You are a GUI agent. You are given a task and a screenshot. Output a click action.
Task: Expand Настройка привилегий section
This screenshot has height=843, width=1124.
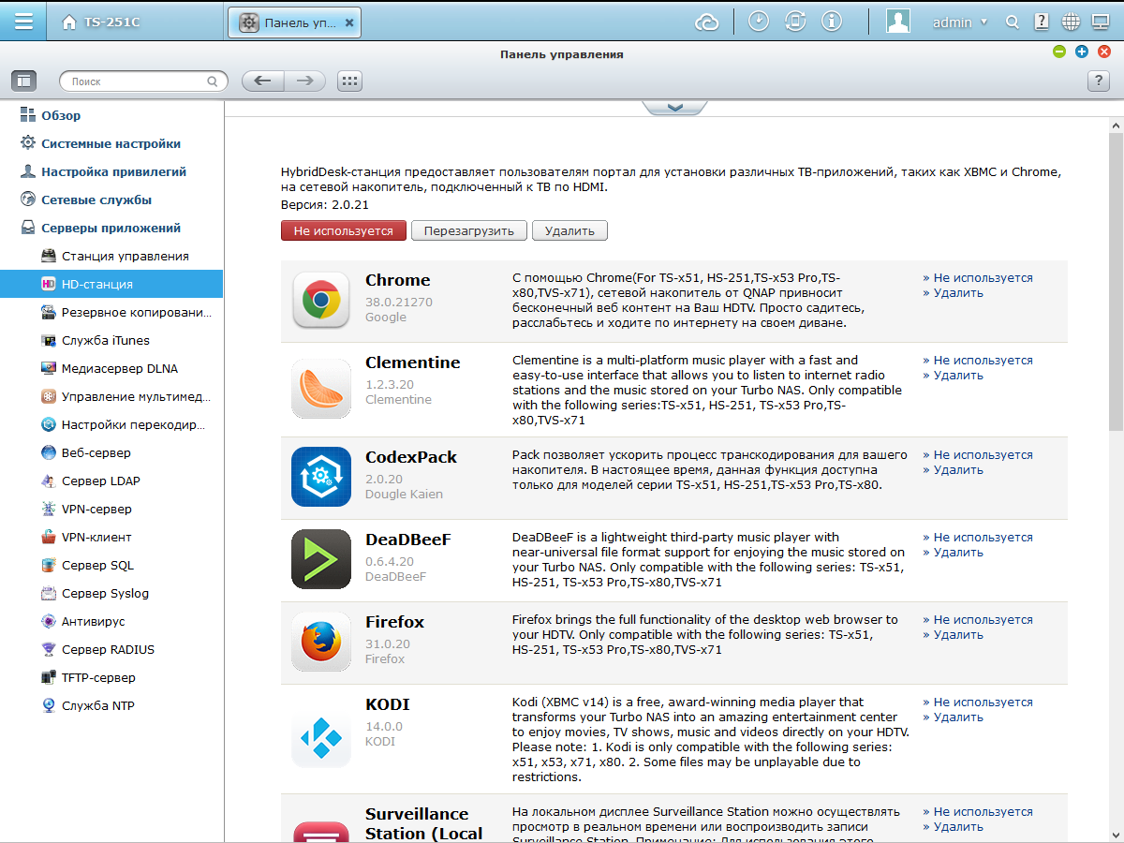(x=111, y=171)
